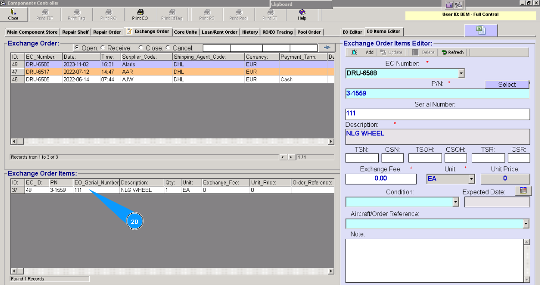Click the Add item icon button
This screenshot has width=540, height=286.
(x=355, y=52)
